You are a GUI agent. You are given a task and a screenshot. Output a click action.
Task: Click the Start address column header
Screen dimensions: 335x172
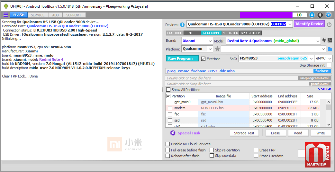(x=262, y=96)
